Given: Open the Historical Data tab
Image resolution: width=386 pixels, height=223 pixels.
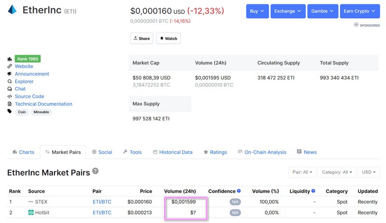Looking at the screenshot, I should click(173, 152).
